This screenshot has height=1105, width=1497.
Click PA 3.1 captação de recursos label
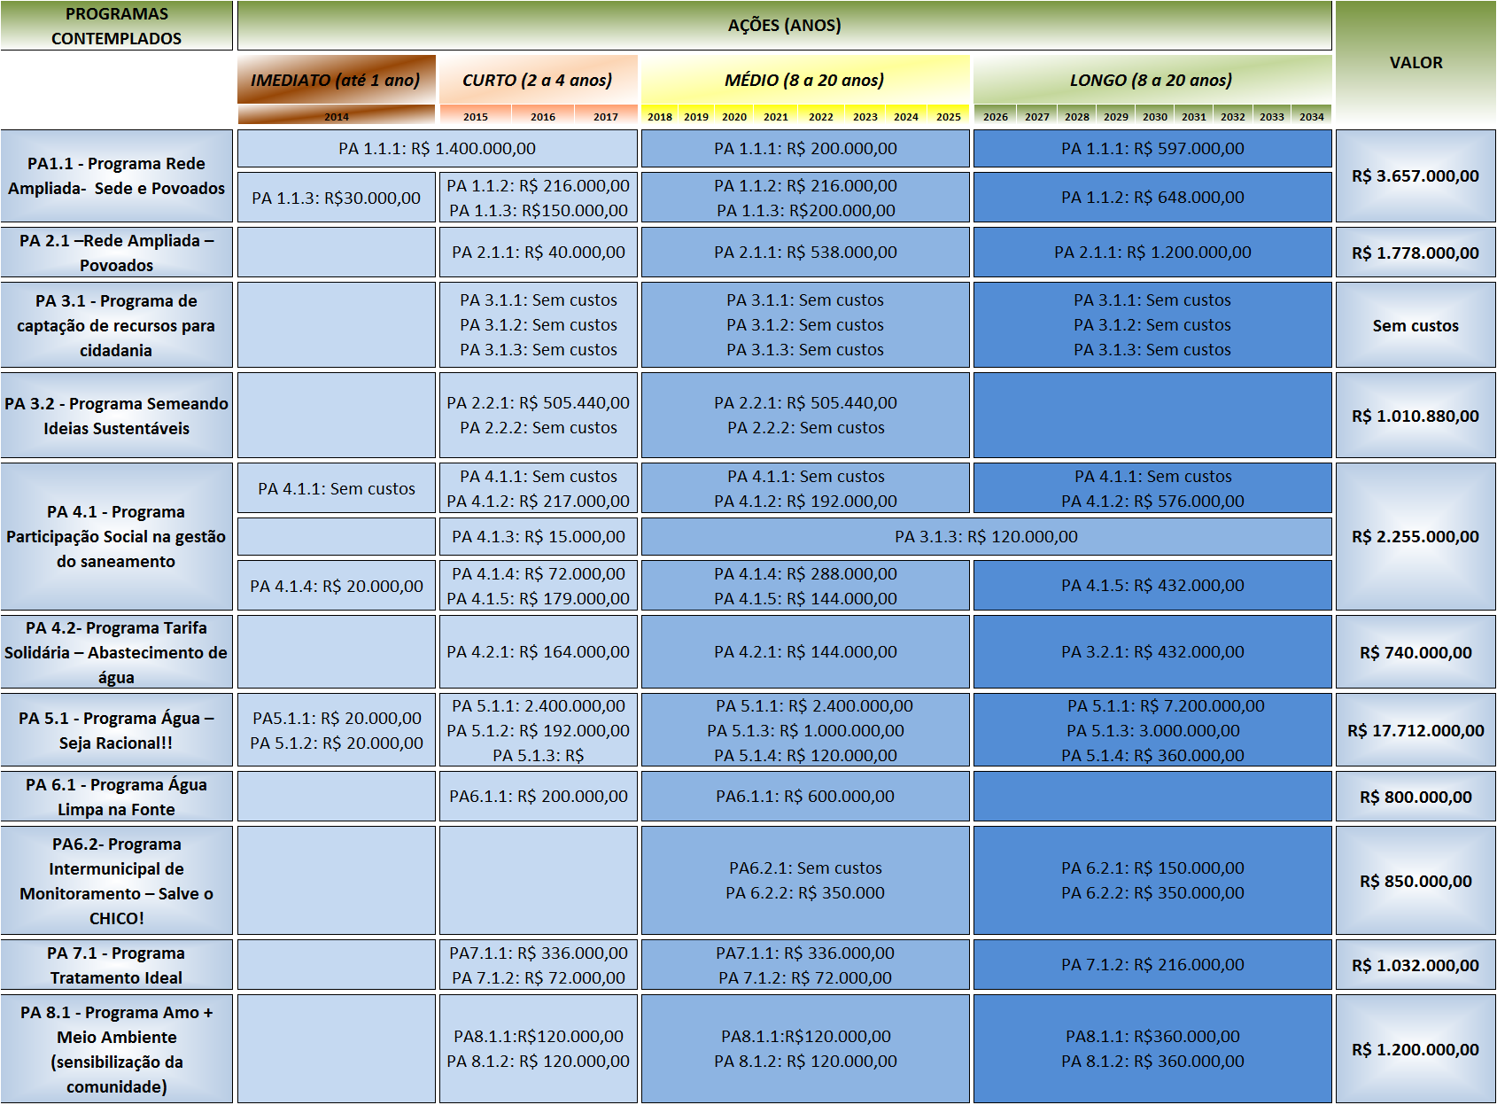(116, 325)
